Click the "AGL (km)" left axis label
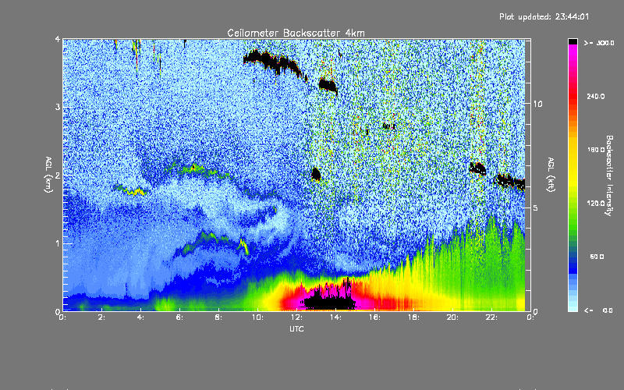 click(x=48, y=175)
